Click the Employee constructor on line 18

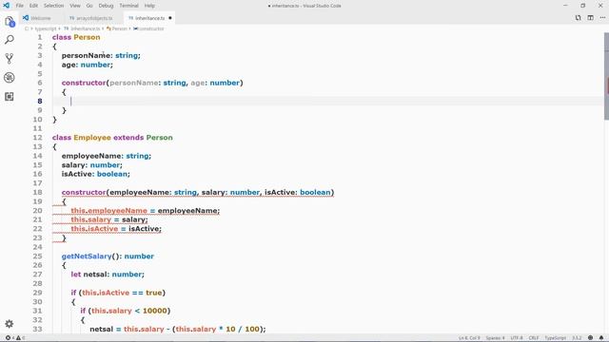pos(198,192)
